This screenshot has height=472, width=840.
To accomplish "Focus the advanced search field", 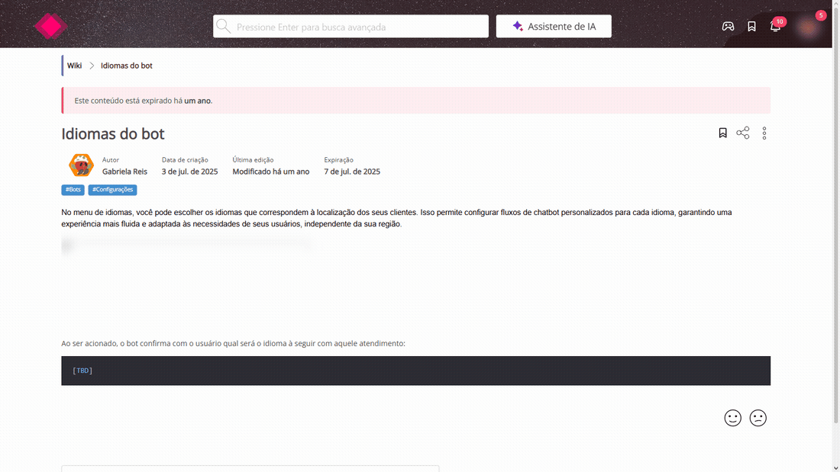I will point(351,26).
